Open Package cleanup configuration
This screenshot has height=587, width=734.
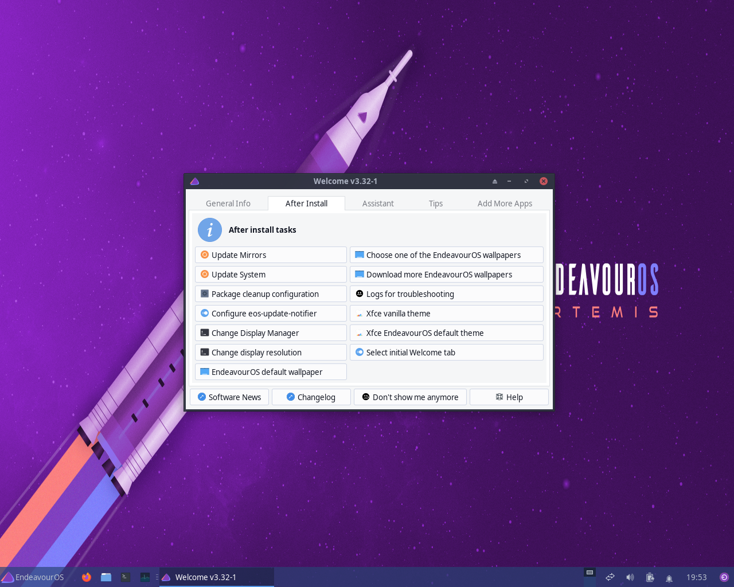tap(271, 294)
